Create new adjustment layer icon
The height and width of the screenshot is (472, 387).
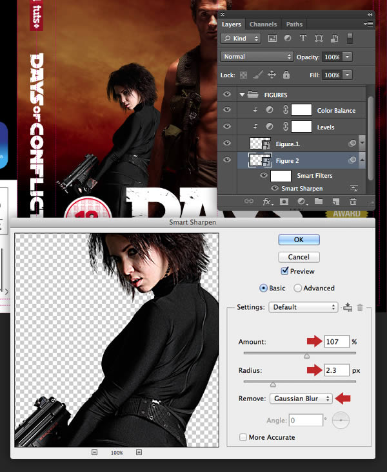coord(301,201)
